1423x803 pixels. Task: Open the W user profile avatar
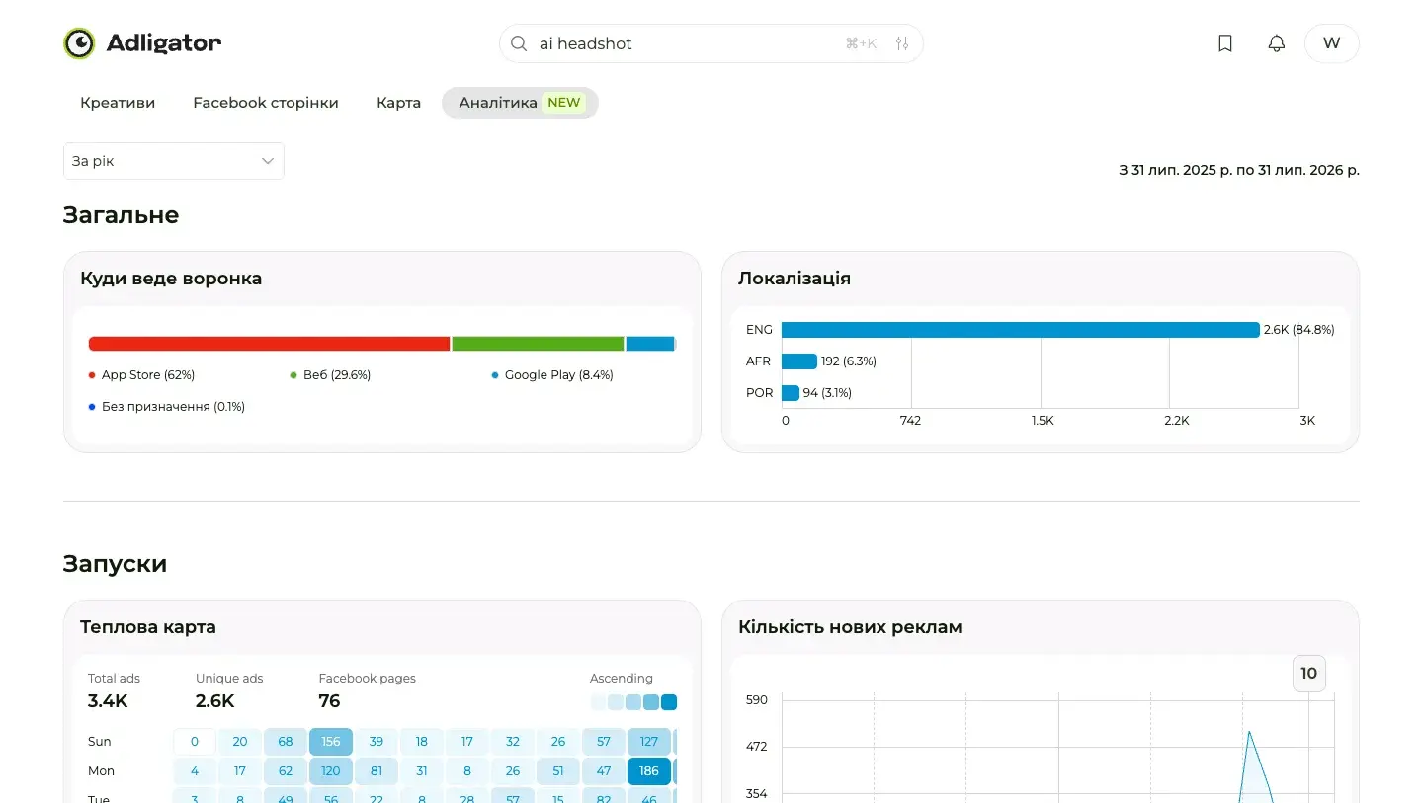tap(1332, 43)
